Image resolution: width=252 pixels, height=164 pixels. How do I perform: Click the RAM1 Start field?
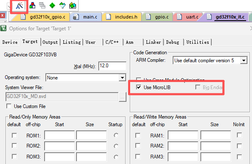point(183,135)
